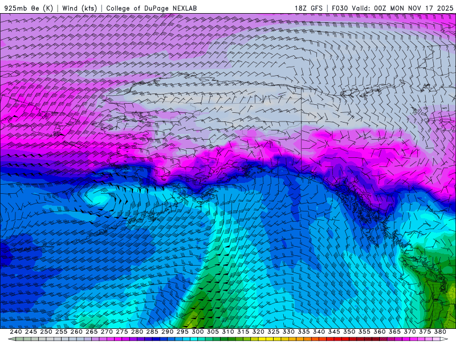Click the 375 value on color scale
The width and height of the screenshot is (456, 342).
[425, 332]
